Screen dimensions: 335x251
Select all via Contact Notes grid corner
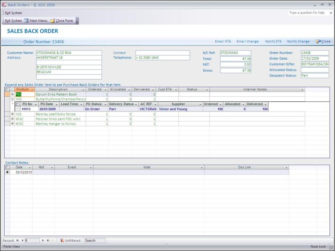7,167
